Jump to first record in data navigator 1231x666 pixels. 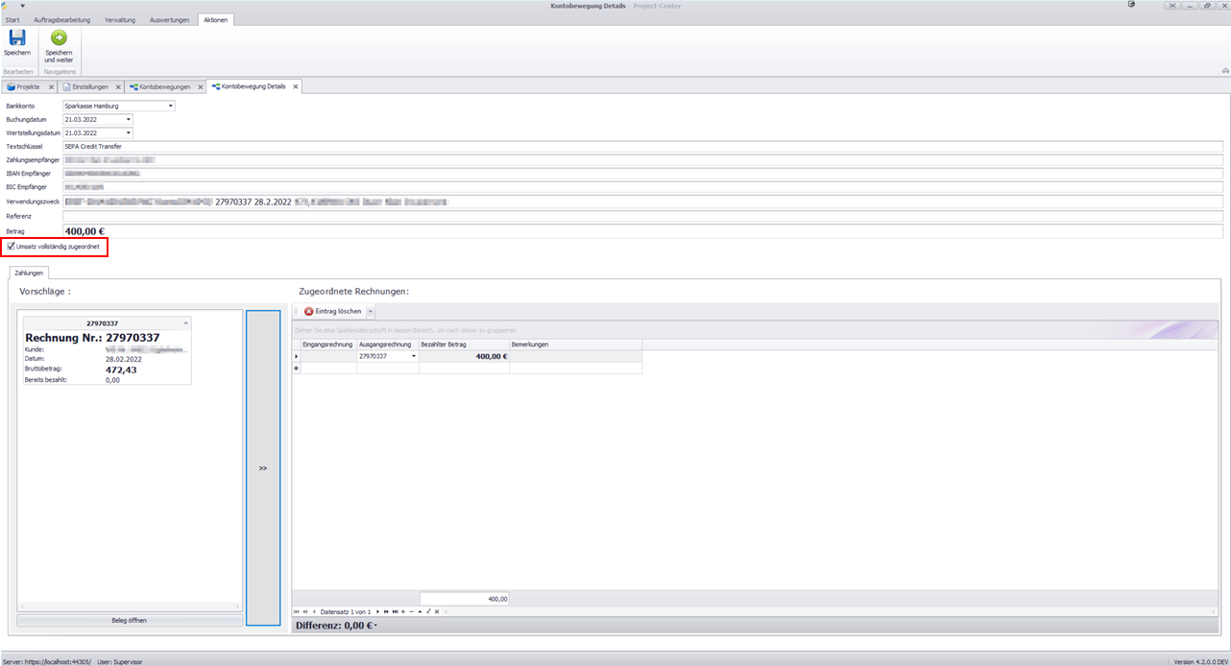point(296,611)
